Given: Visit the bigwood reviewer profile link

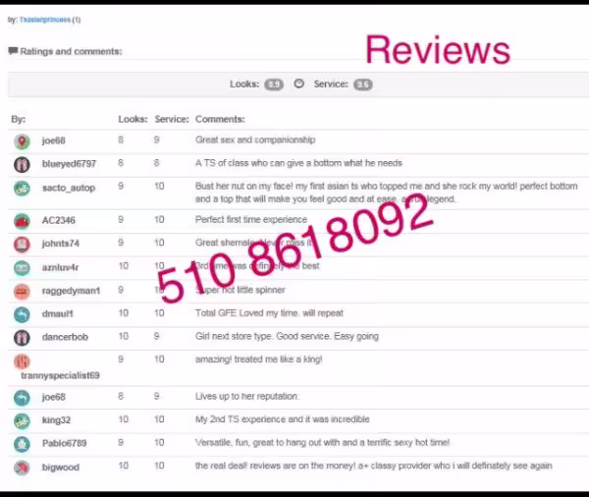Looking at the screenshot, I should click(60, 469).
